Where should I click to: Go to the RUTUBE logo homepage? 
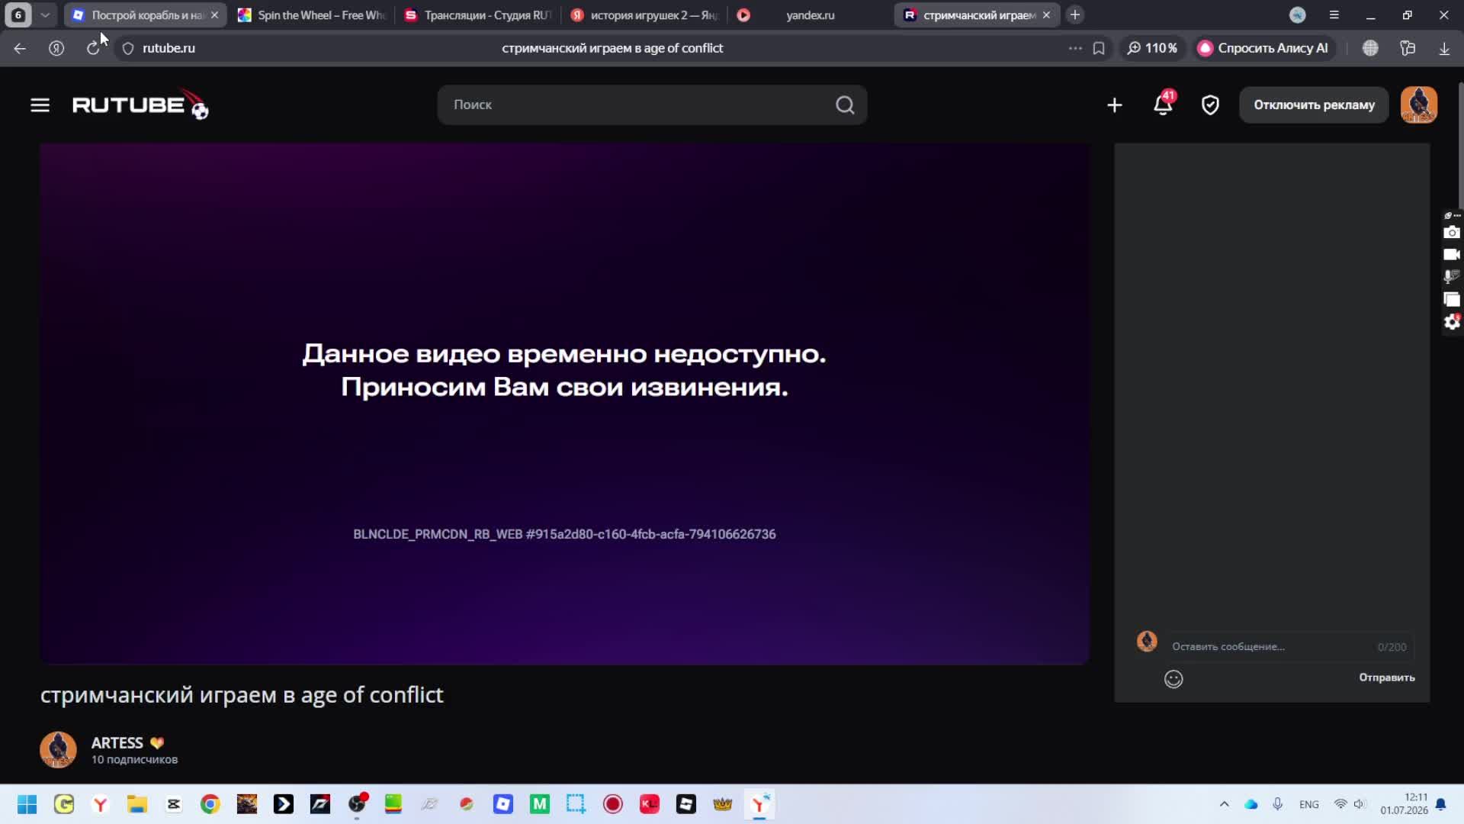click(140, 105)
